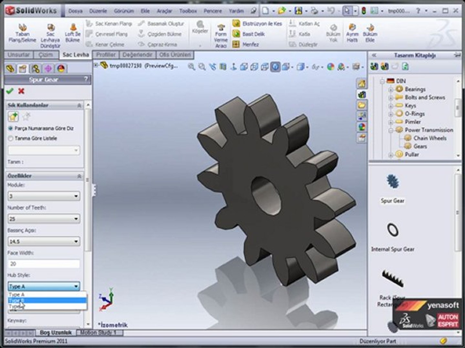Click the Design Library task pane icon
465x348 pixels.
click(x=361, y=95)
